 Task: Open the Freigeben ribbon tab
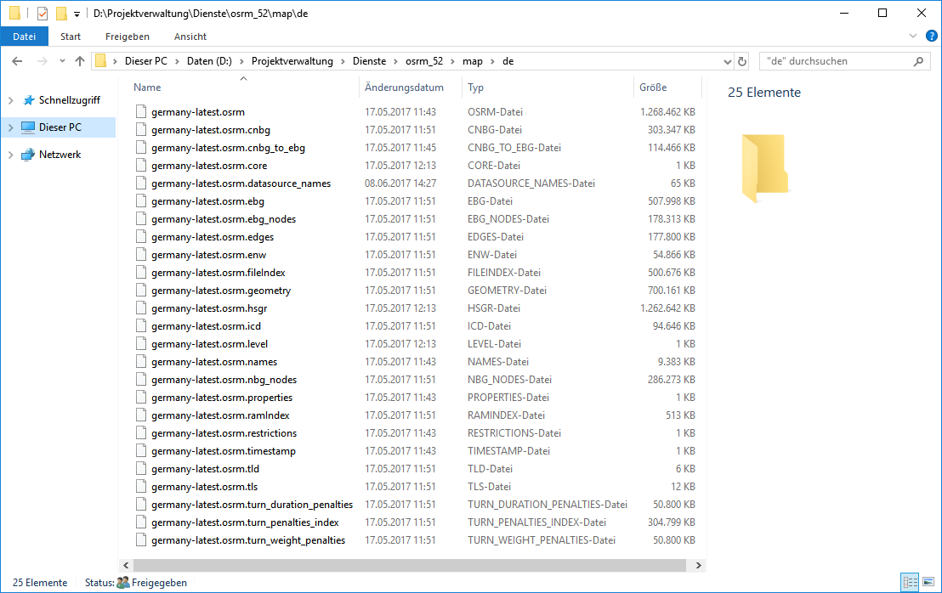[128, 36]
